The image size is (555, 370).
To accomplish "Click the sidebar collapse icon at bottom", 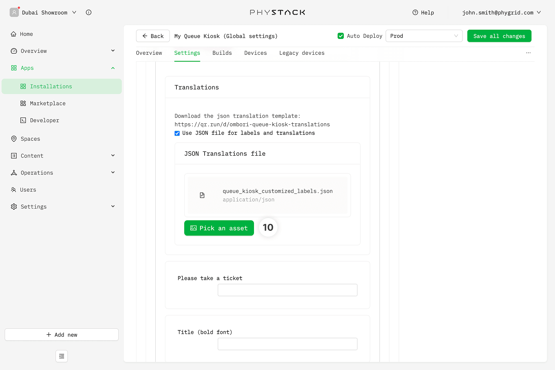I will 62,356.
